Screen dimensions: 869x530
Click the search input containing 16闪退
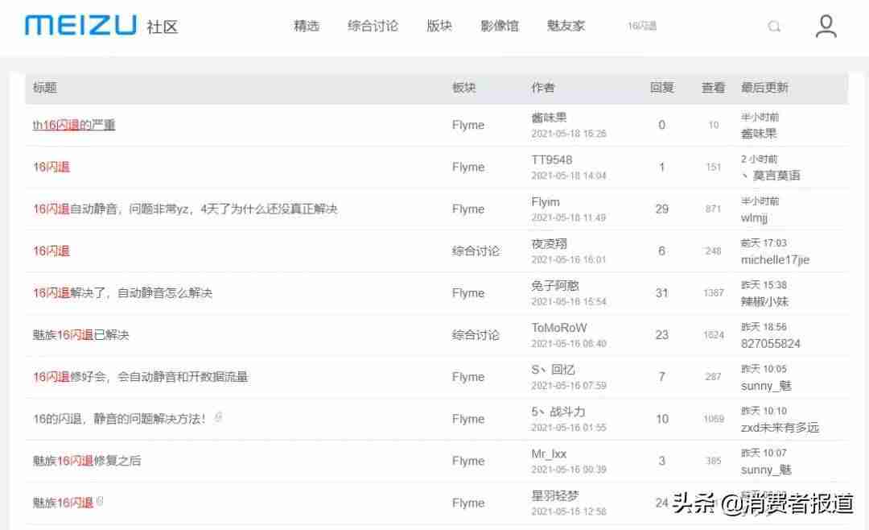click(x=642, y=26)
